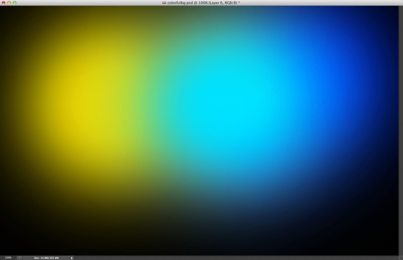Close the colorfulbg.psd document window
The height and width of the screenshot is (260, 403).
click(x=4, y=3)
